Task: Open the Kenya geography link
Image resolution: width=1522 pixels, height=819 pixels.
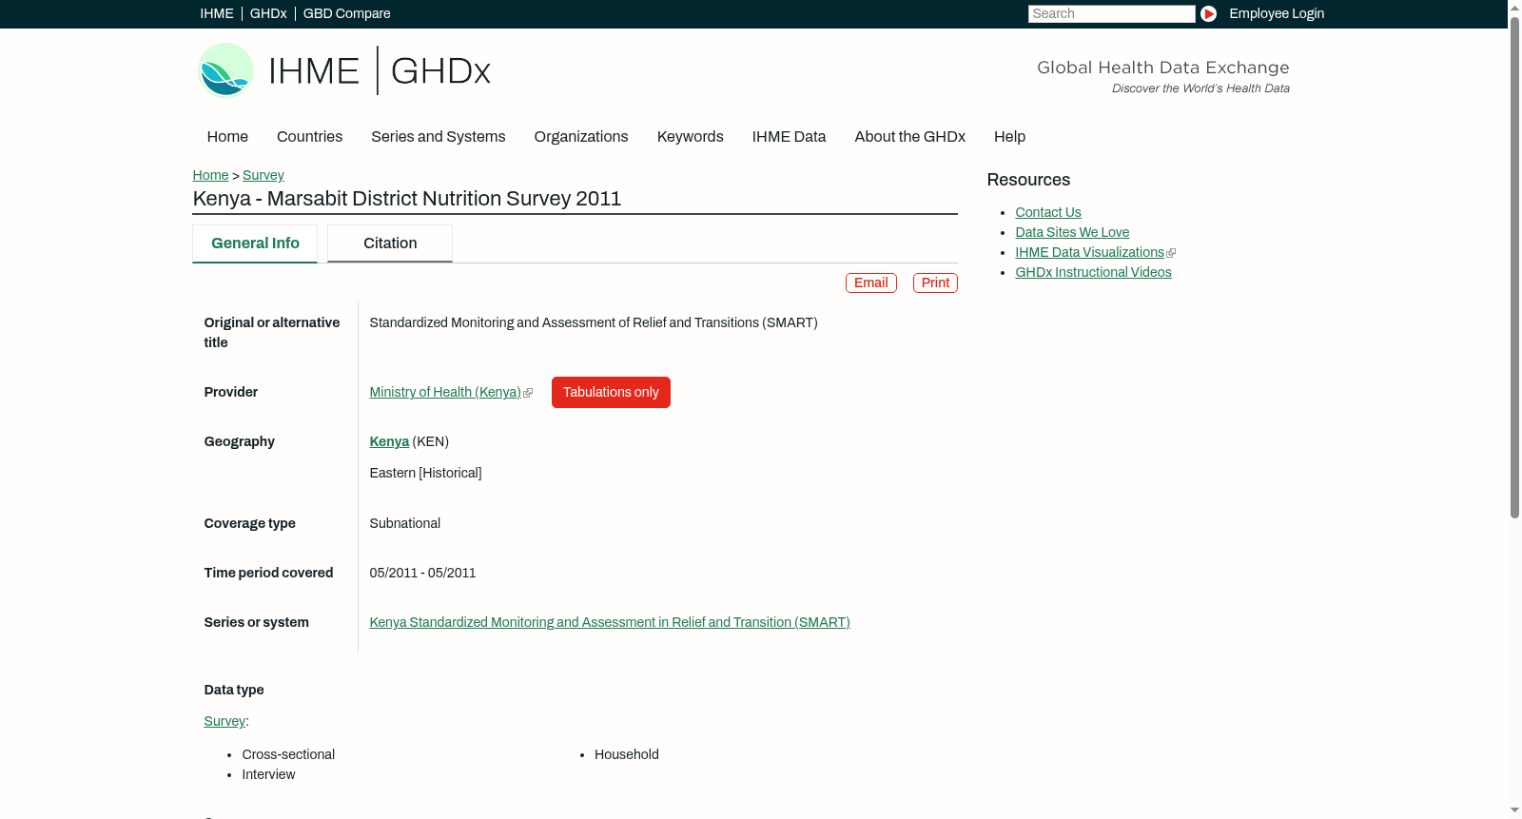Action: [x=389, y=441]
